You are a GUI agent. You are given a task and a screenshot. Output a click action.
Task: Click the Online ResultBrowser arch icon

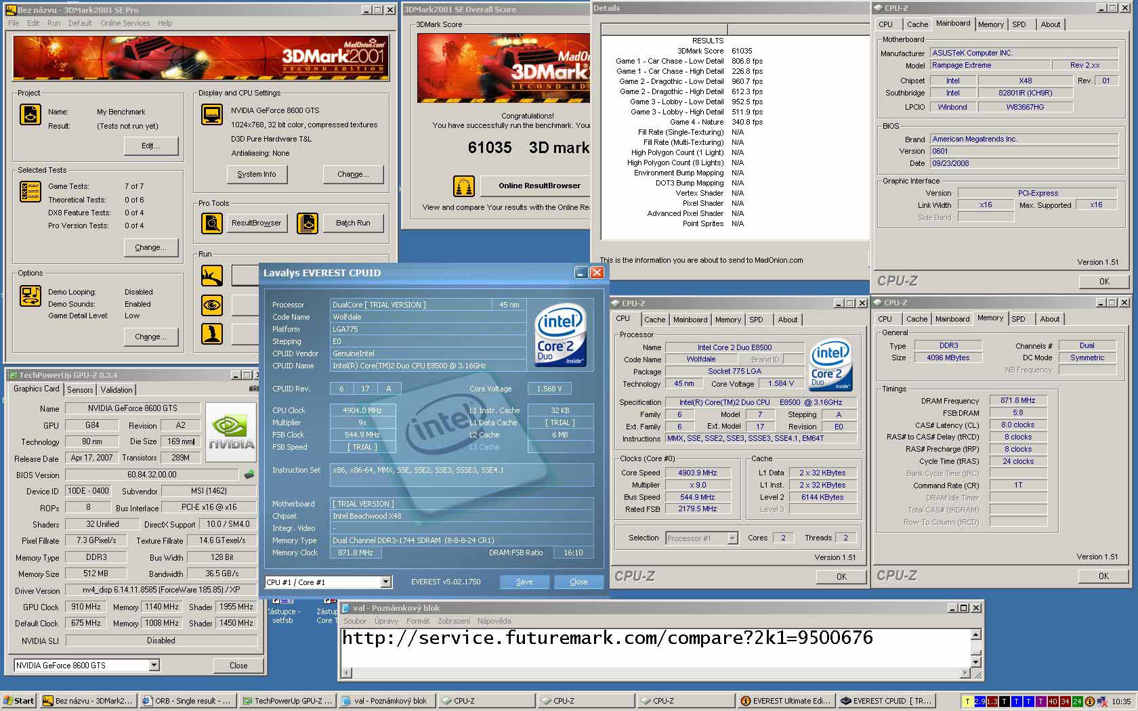tap(464, 186)
